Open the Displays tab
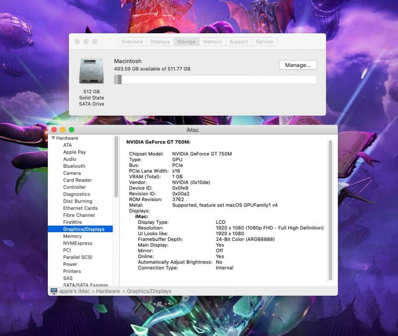The width and height of the screenshot is (398, 336). click(x=160, y=42)
